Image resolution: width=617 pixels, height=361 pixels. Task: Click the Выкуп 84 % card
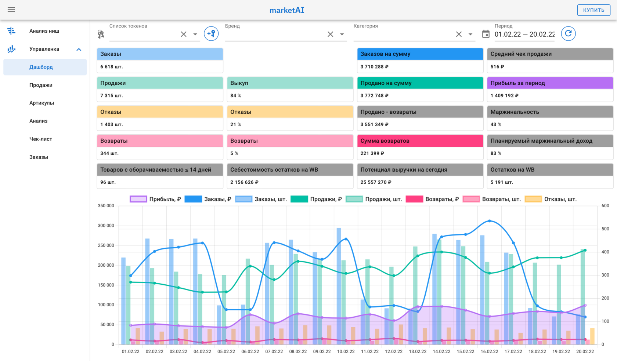pyautogui.click(x=290, y=89)
